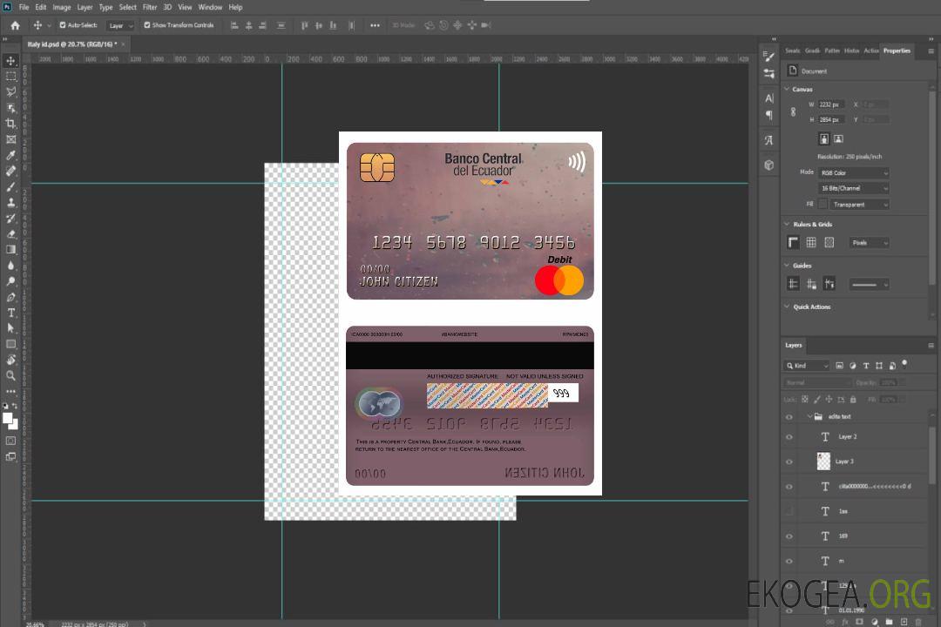Click the delete layer trash icon
This screenshot has width=941, height=627.
pos(918,622)
